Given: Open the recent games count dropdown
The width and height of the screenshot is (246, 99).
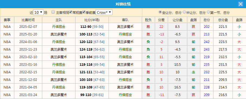Looking at the screenshot, I should [39, 12].
